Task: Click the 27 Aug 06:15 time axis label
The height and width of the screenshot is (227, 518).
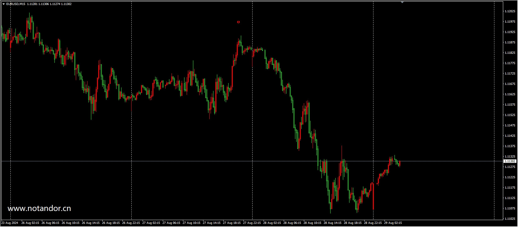Action: click(x=171, y=223)
